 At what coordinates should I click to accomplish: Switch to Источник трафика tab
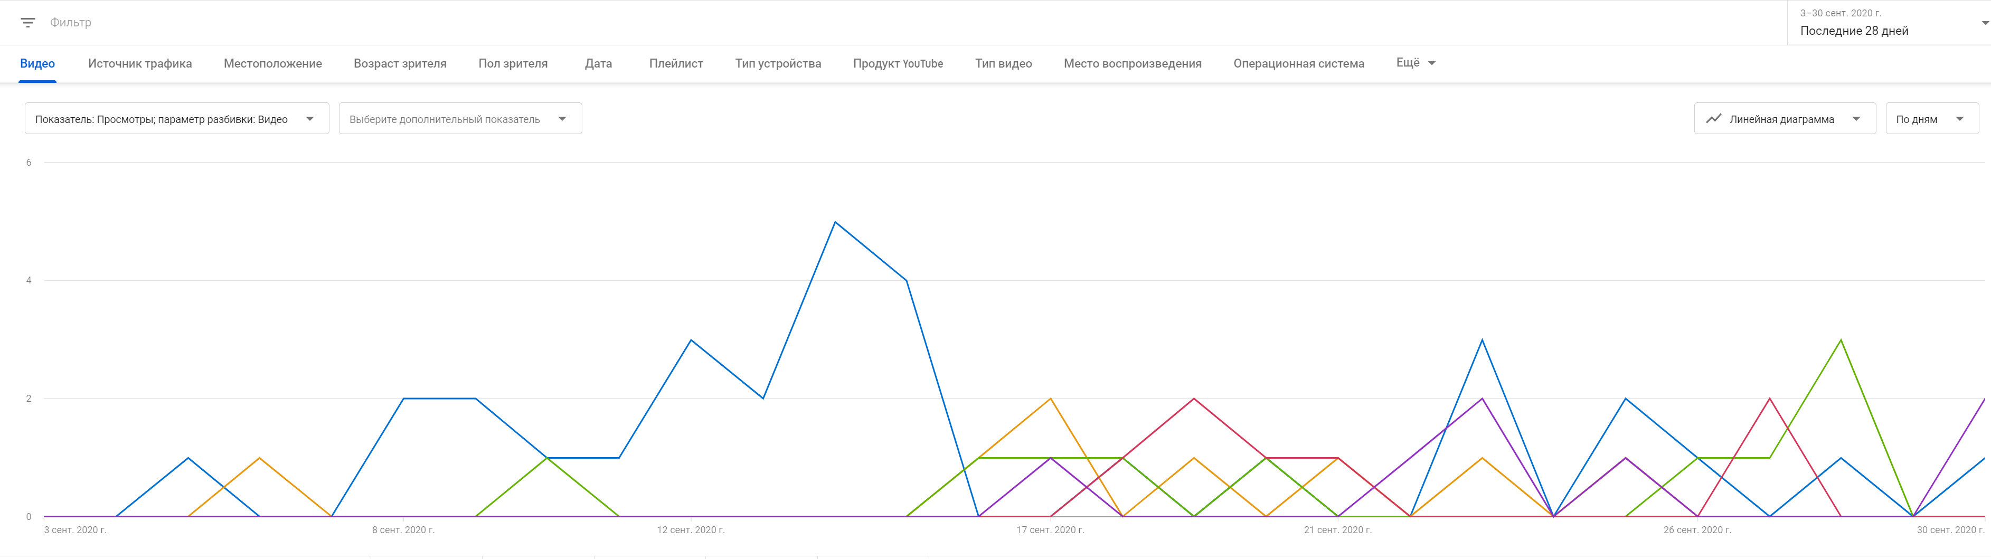coord(140,63)
